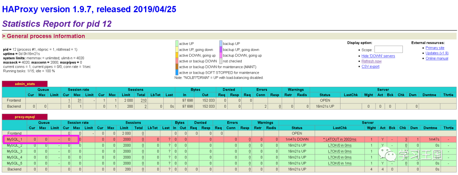Click 'L7OK/0 in 0ms' in MySQL_2 row
This screenshot has height=175, width=458.
pyautogui.click(x=340, y=145)
